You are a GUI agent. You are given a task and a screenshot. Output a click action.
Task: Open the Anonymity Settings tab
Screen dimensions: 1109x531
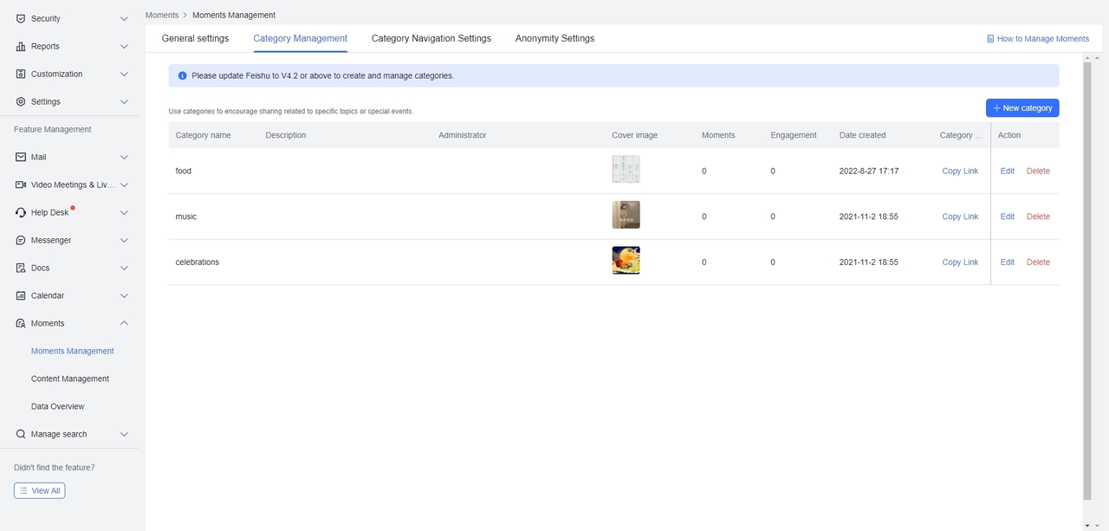(x=554, y=38)
